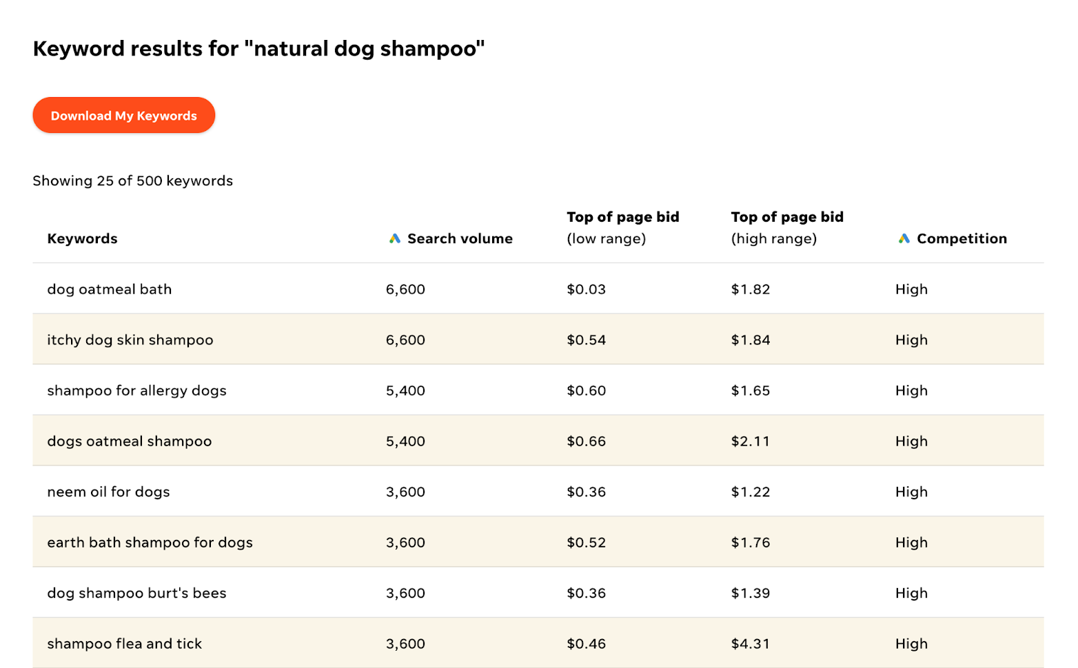This screenshot has height=668, width=1078.
Task: Choose the "neem oil for dogs" keyword
Action: click(x=108, y=492)
